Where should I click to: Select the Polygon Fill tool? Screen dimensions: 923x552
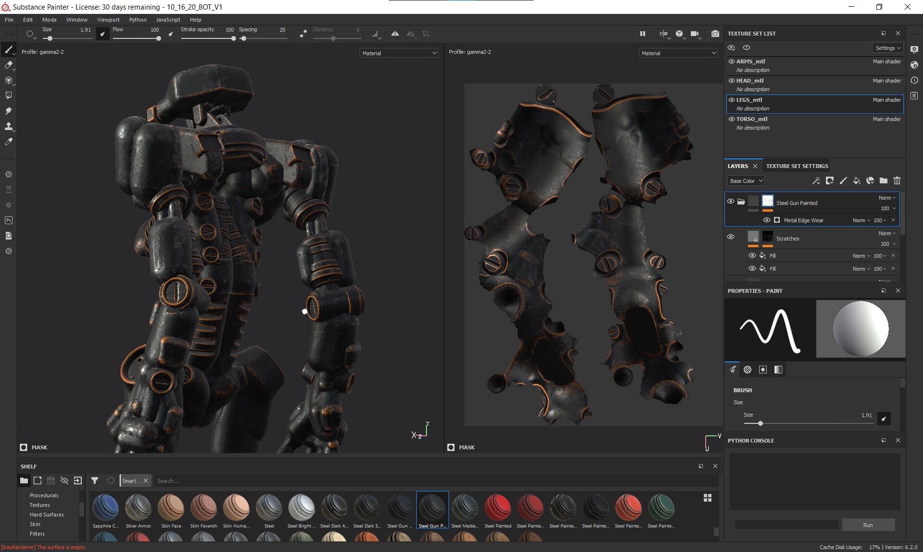pos(9,96)
